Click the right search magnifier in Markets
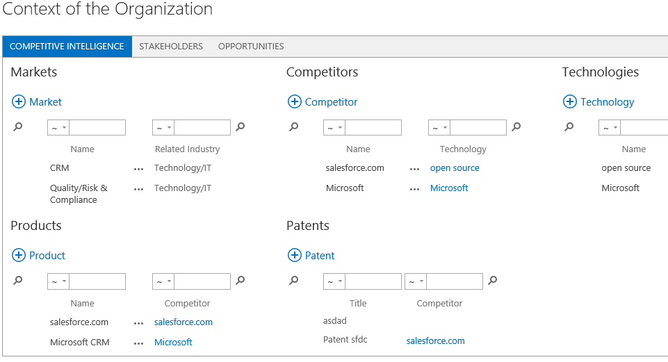 (x=241, y=126)
